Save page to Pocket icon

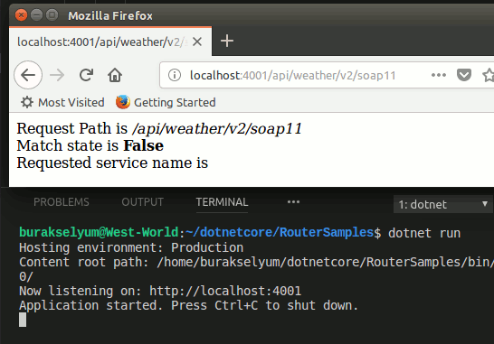[464, 75]
